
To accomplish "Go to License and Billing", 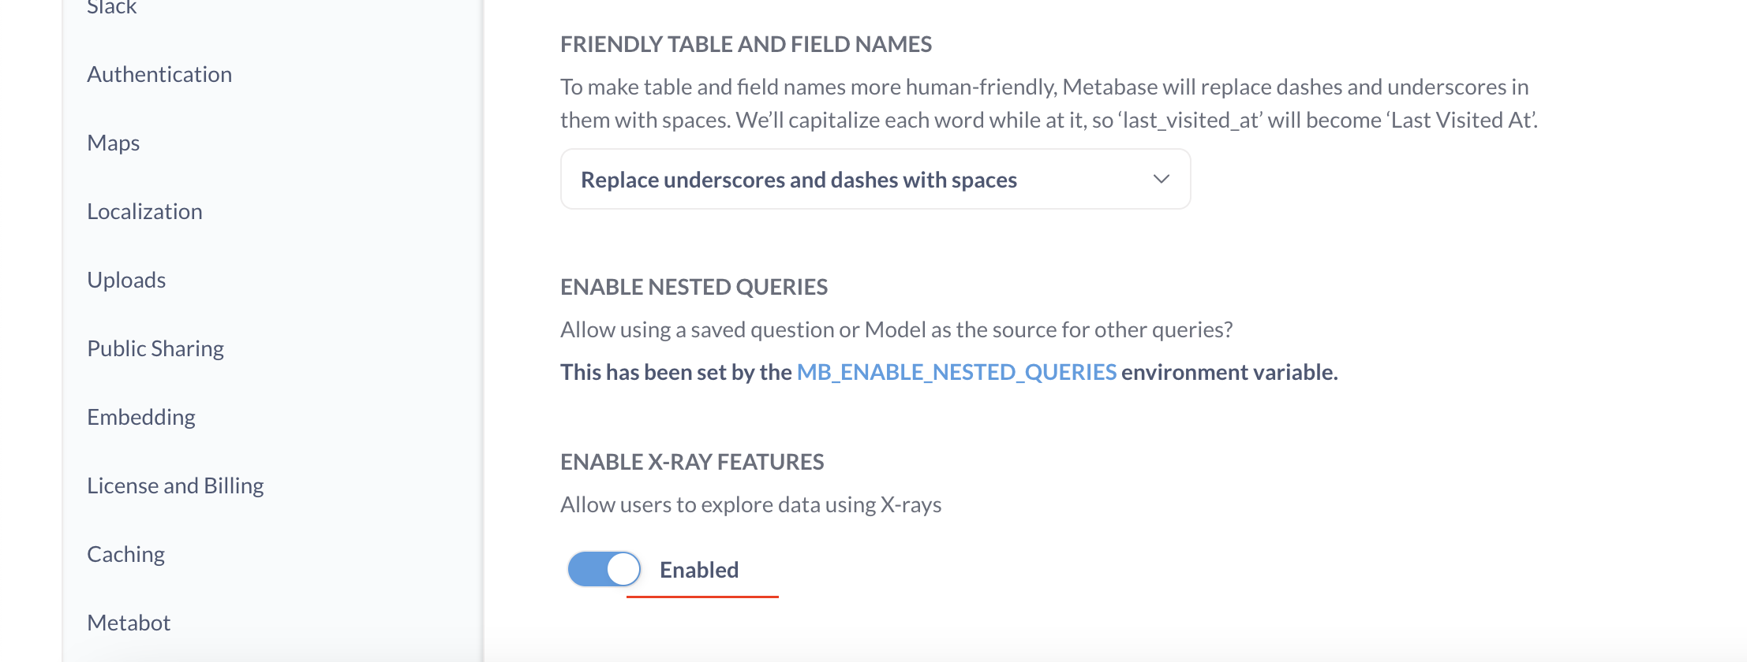I will (175, 485).
